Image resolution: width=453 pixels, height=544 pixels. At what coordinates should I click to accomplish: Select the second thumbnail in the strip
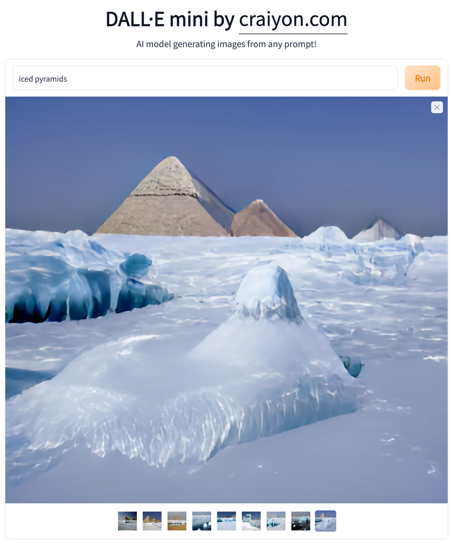[x=152, y=521]
